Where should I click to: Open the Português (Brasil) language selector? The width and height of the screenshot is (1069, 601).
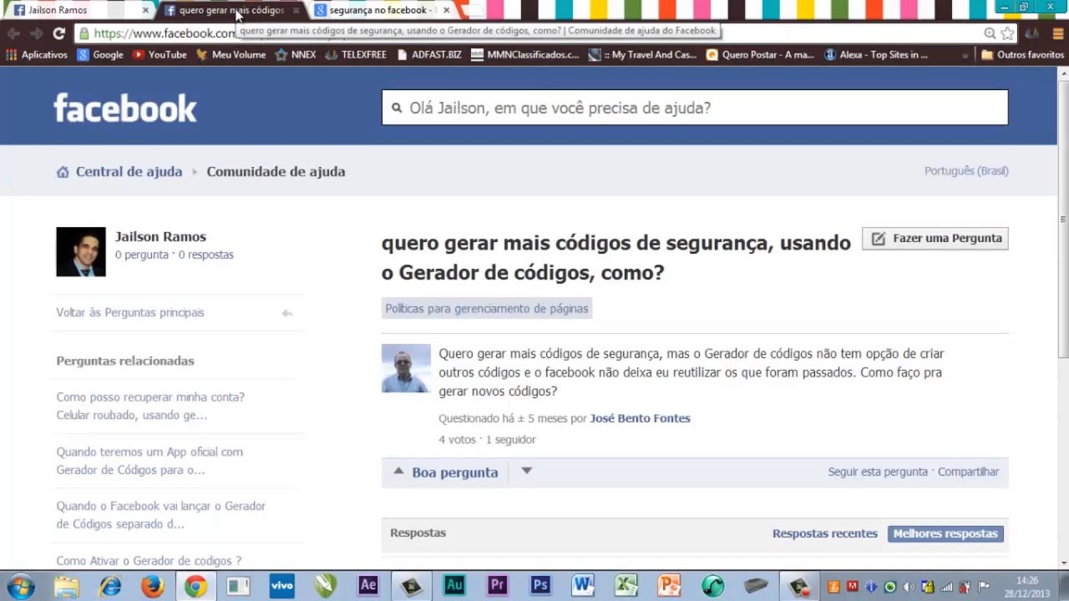[966, 170]
